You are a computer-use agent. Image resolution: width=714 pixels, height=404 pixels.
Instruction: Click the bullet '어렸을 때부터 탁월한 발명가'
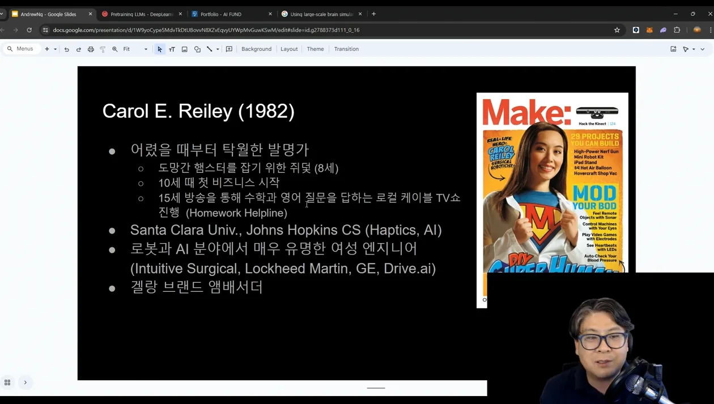219,150
